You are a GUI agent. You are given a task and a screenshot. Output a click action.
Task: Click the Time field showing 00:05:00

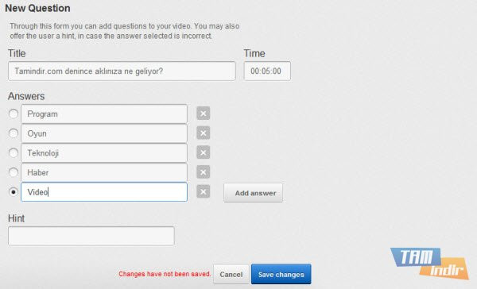point(267,71)
